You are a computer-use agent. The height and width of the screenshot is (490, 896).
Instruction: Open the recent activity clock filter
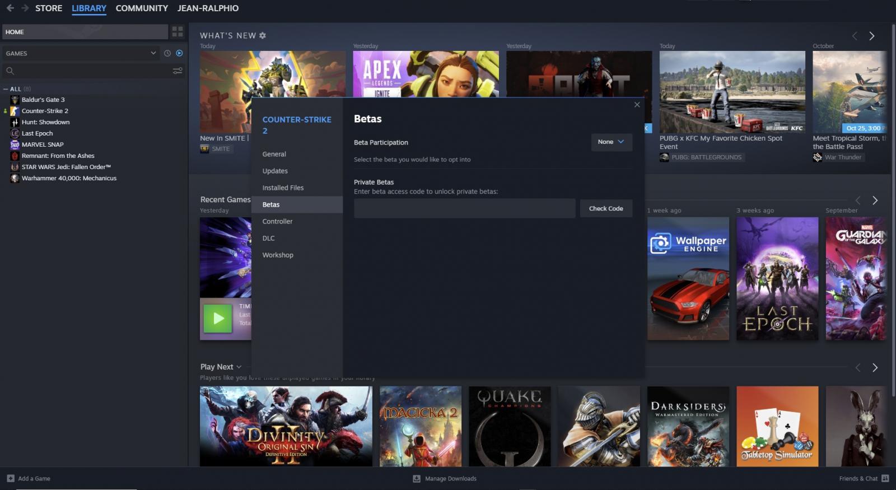click(x=167, y=53)
